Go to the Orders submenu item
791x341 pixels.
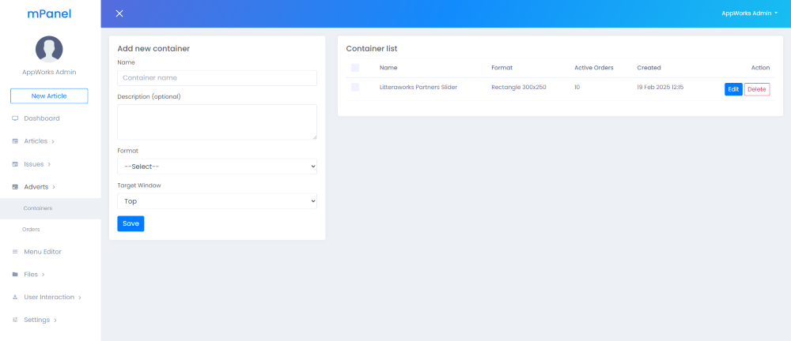pyautogui.click(x=31, y=229)
